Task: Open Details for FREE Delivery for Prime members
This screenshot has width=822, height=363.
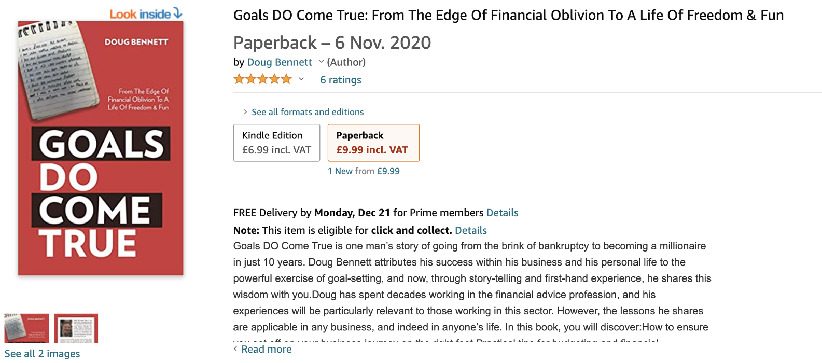Action: pyautogui.click(x=502, y=213)
